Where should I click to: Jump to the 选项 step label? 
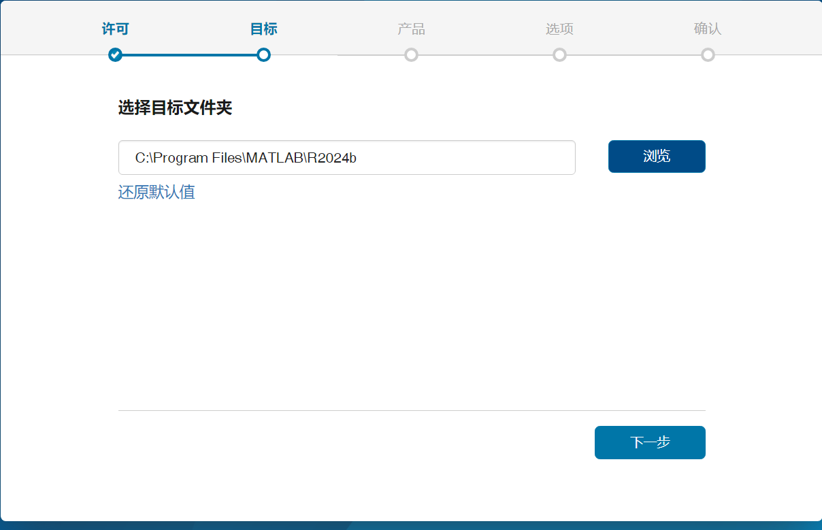pos(559,29)
